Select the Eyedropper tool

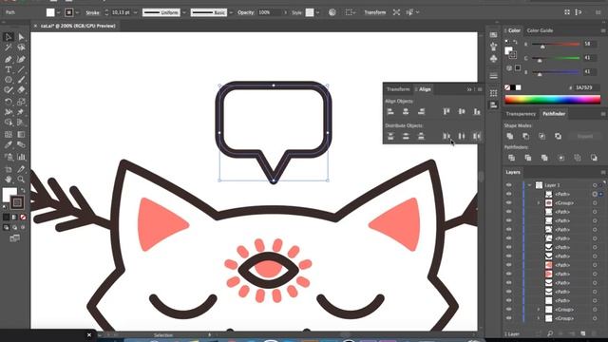click(x=9, y=145)
